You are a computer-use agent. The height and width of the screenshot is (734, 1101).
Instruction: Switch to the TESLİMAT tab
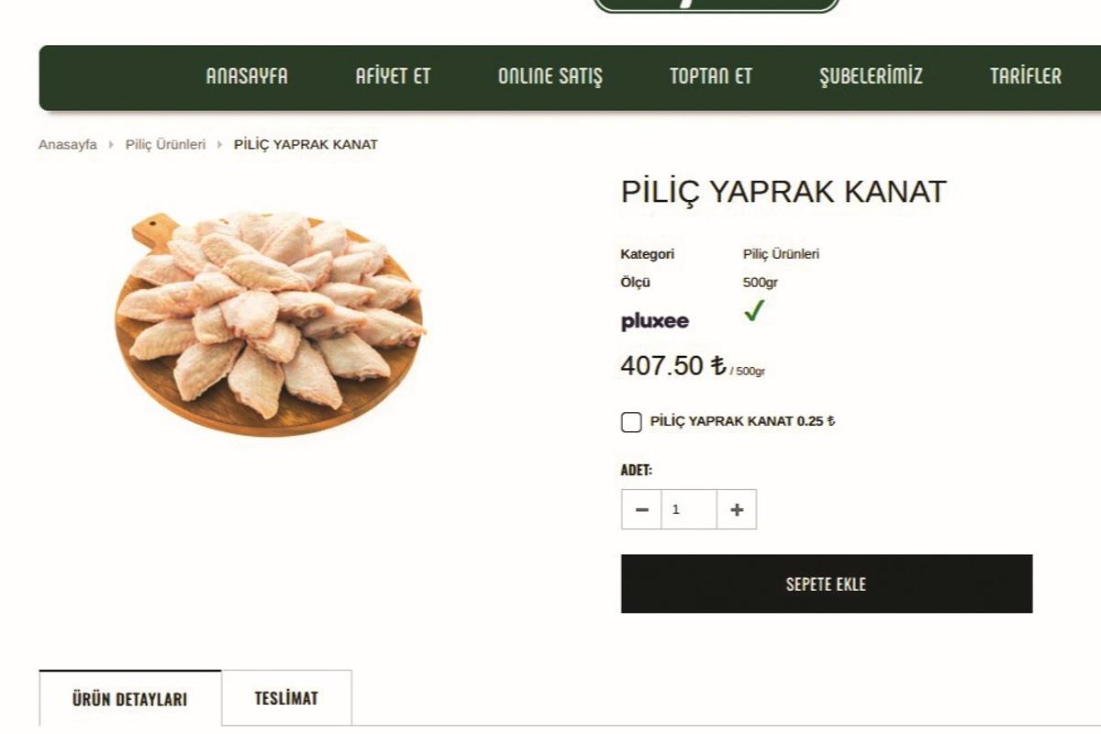(286, 698)
